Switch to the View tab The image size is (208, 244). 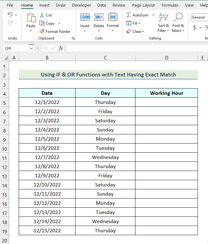click(x=189, y=5)
